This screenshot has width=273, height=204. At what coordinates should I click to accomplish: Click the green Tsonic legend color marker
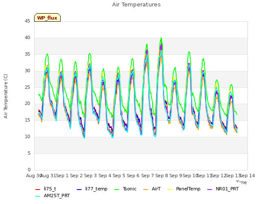tap(116, 190)
